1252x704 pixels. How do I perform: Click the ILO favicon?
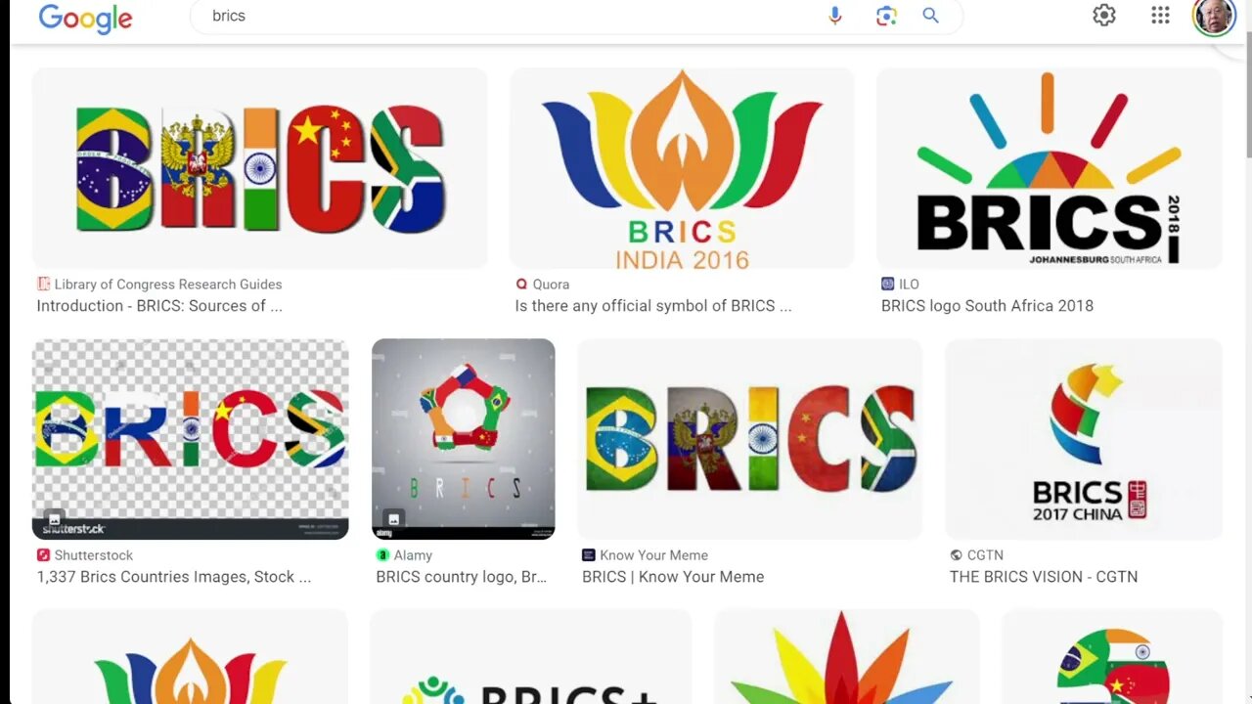pos(887,284)
